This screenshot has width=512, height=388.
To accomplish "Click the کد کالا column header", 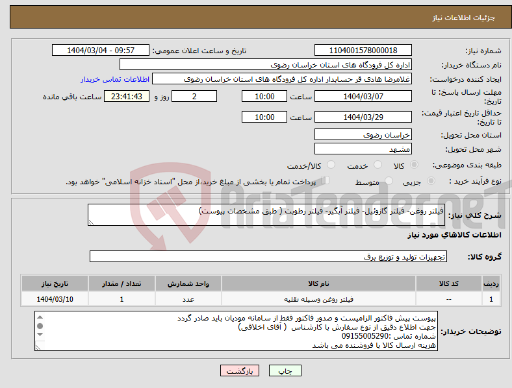I will point(449,284).
